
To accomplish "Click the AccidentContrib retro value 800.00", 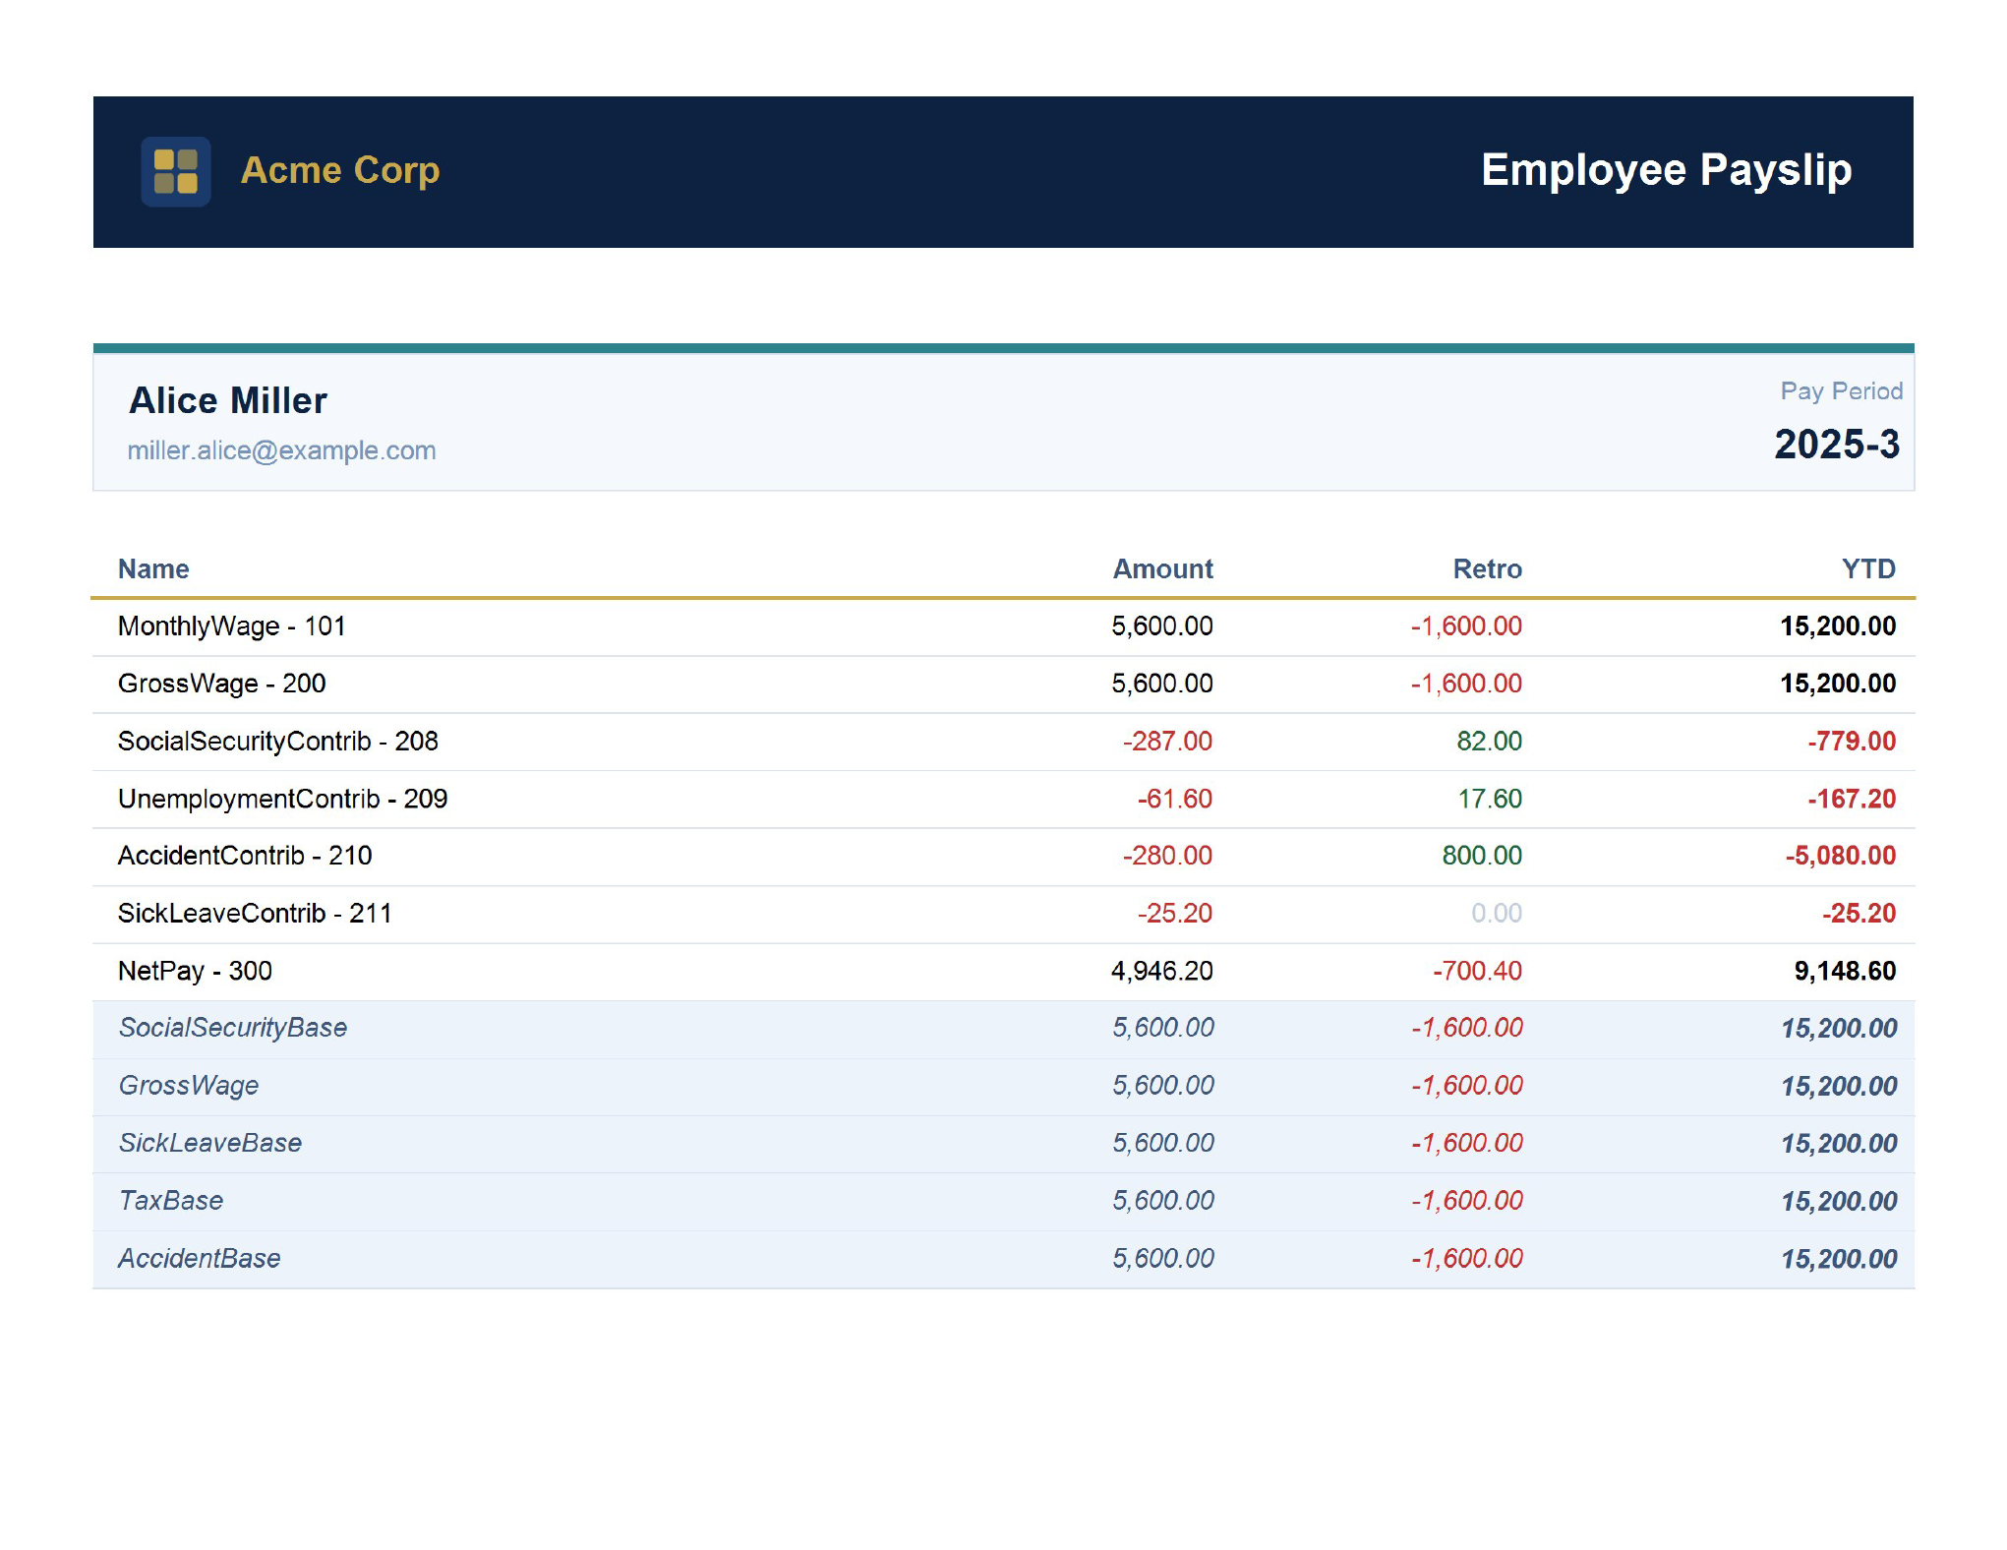I will [1481, 856].
